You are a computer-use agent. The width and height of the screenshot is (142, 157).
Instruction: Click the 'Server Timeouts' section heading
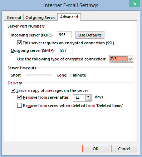tap(22, 68)
